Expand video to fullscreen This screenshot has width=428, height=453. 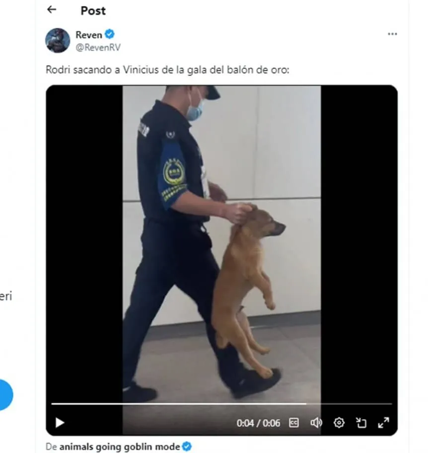tap(384, 423)
